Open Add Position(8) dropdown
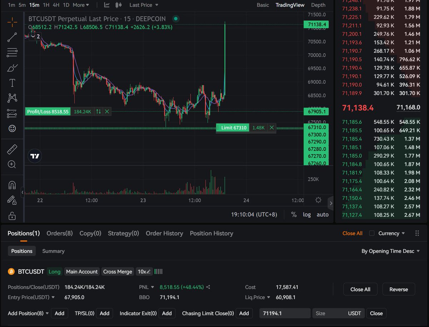429x327 pixels. (28, 313)
